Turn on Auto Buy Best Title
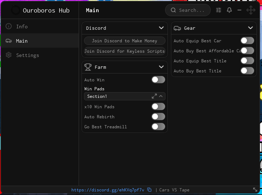The image size is (262, 195). coord(247,71)
